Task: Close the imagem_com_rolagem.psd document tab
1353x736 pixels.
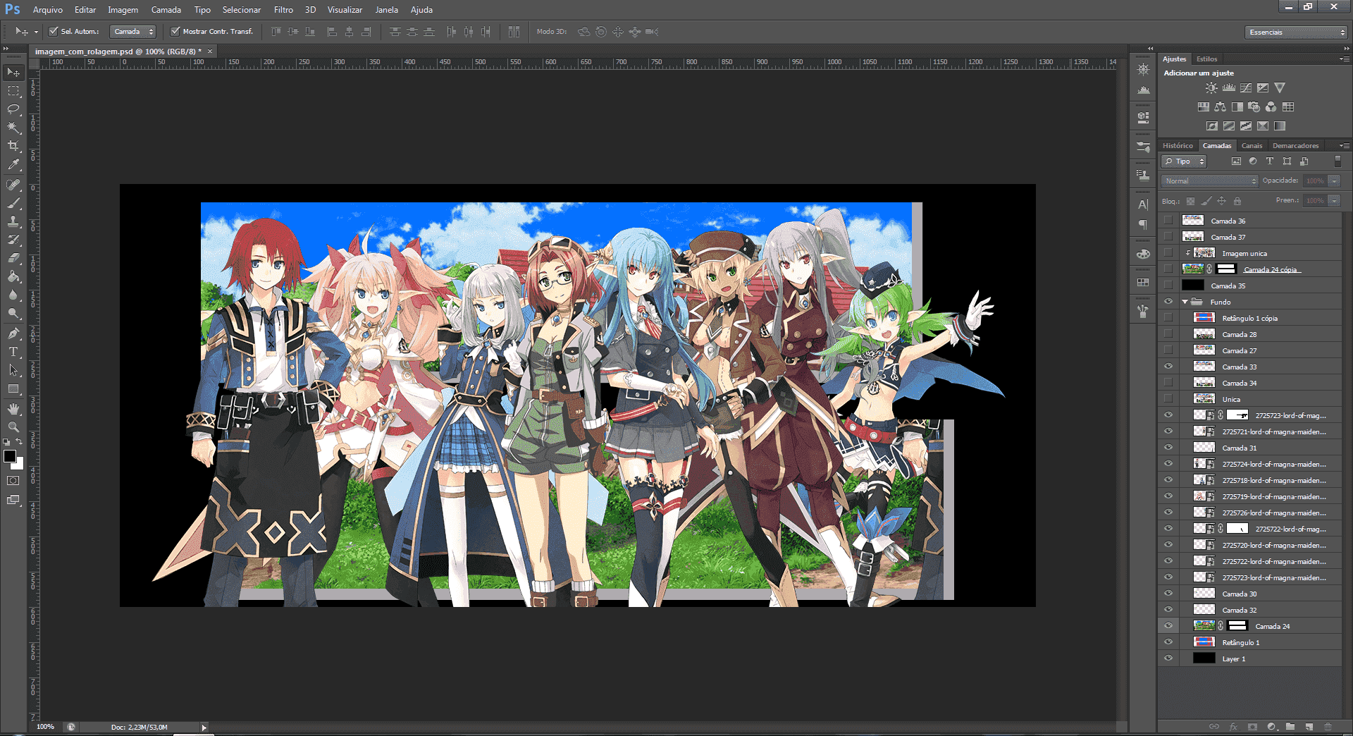Action: click(210, 51)
